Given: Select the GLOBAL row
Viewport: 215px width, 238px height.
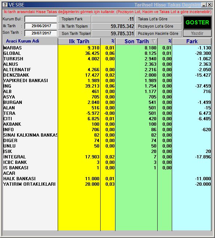Looking at the screenshot, I should coord(107,53).
